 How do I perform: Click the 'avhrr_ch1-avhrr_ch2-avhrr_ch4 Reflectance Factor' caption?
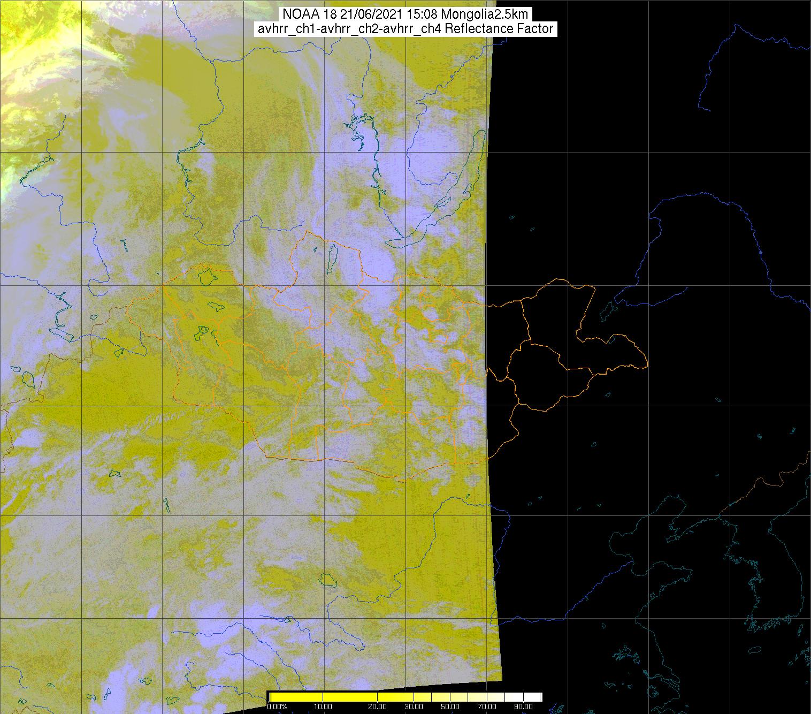(405, 29)
